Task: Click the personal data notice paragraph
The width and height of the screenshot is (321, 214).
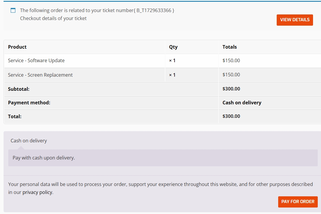Action: point(161,188)
